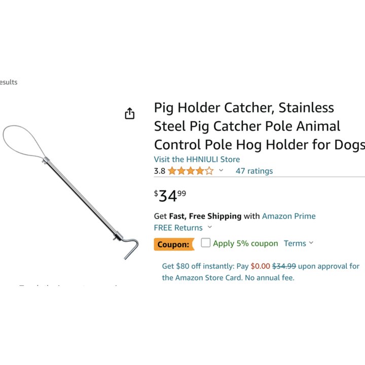Image resolution: width=365 pixels, height=365 pixels.
Task: Expand the rating breakdown chevron next to stars
Action: (221, 171)
